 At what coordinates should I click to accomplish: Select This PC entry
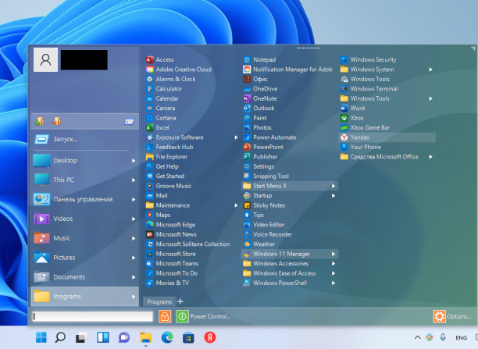pyautogui.click(x=85, y=180)
